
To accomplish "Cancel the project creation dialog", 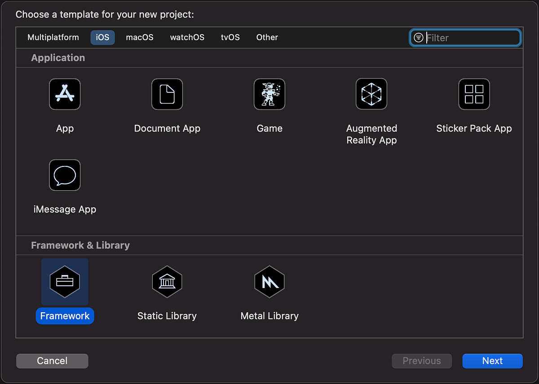I will pos(52,361).
